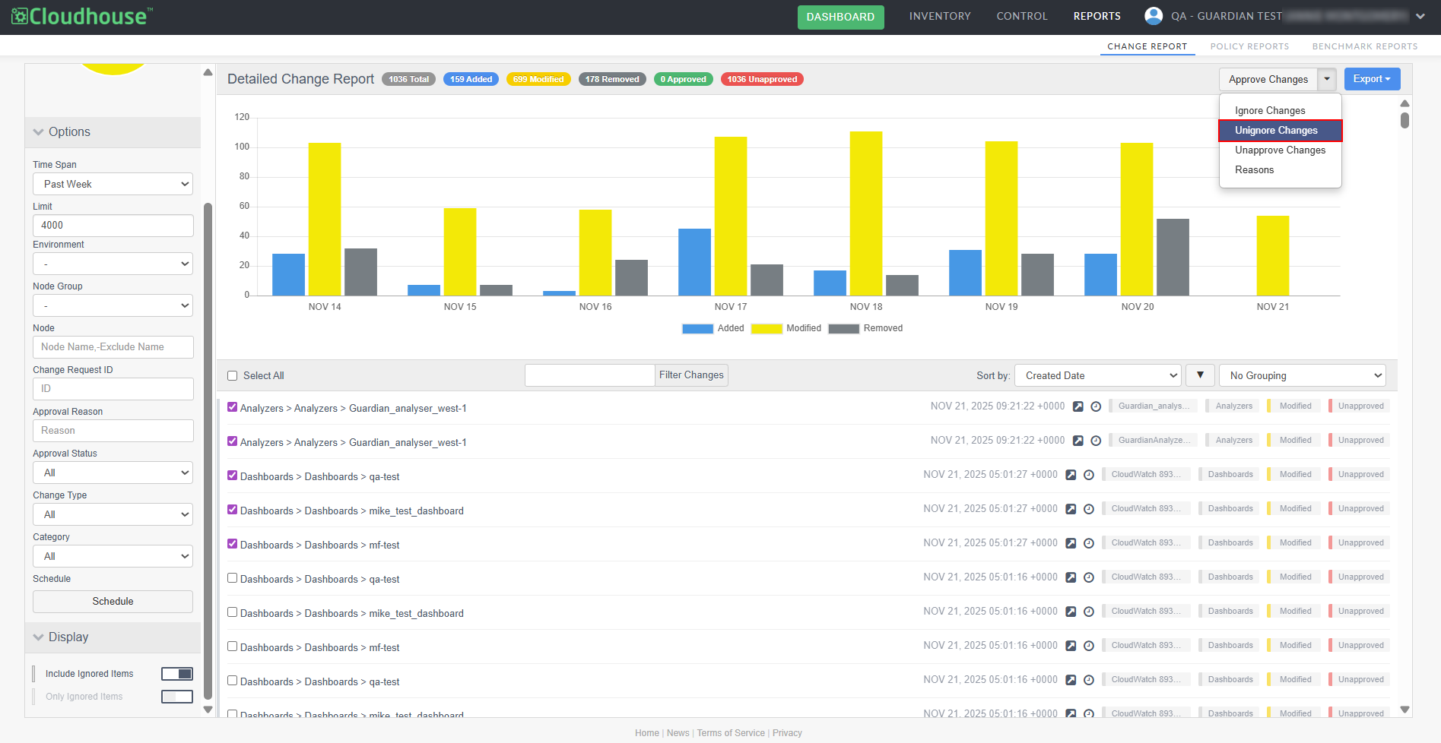Viewport: 1441px width, 743px height.
Task: Check the Select All checkbox
Action: [x=233, y=376]
